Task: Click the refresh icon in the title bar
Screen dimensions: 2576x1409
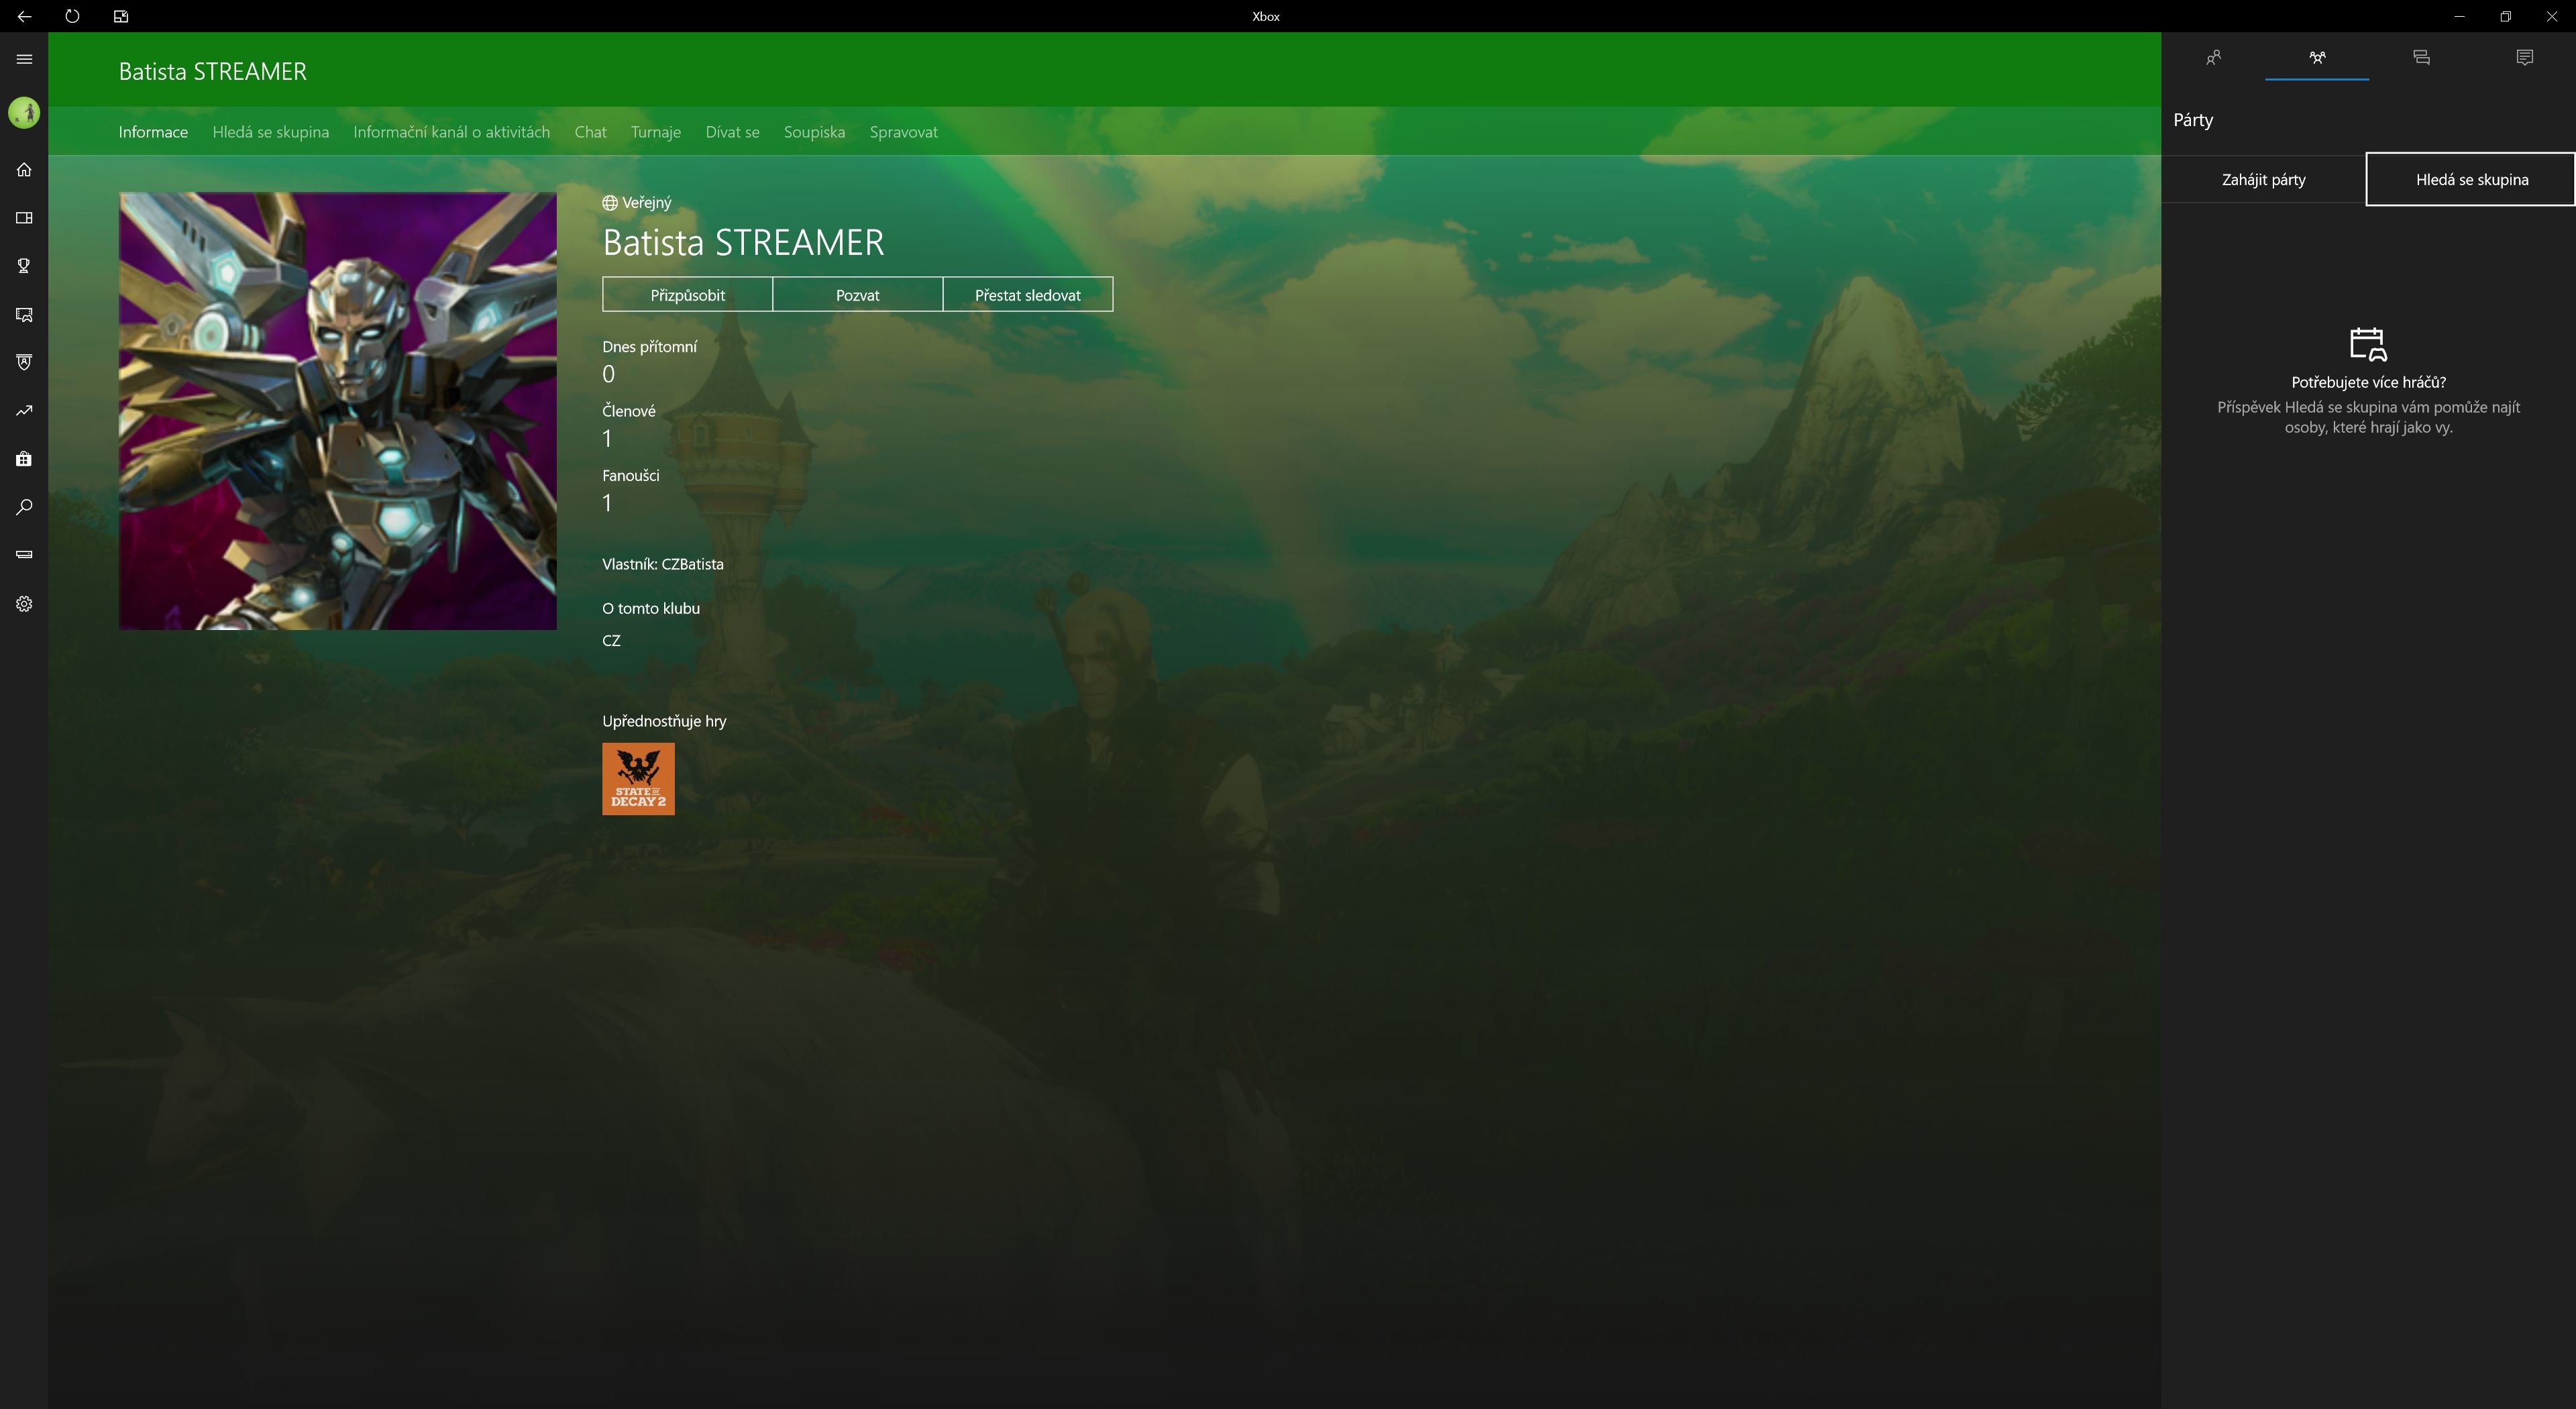Action: click(x=72, y=16)
